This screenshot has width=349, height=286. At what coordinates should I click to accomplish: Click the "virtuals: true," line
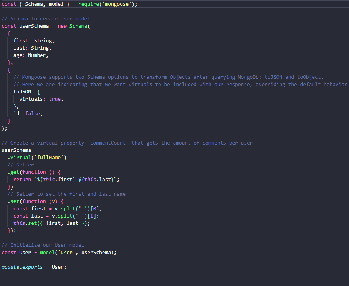[x=41, y=99]
